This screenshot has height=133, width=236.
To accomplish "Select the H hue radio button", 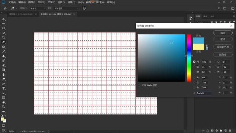I will coord(194,62).
